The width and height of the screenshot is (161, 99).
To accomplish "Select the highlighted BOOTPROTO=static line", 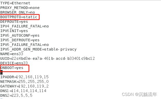I will click(x=19, y=17).
